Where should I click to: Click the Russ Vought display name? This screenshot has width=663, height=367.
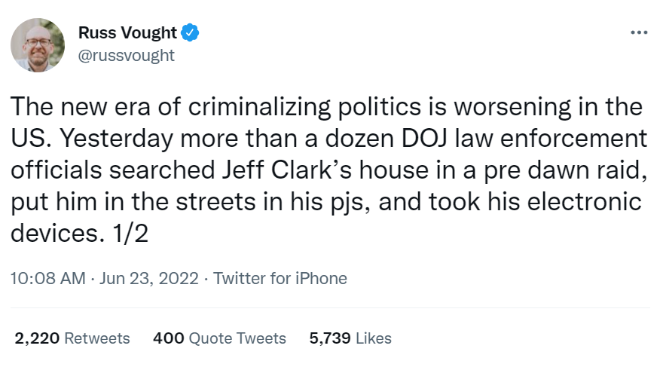[127, 33]
